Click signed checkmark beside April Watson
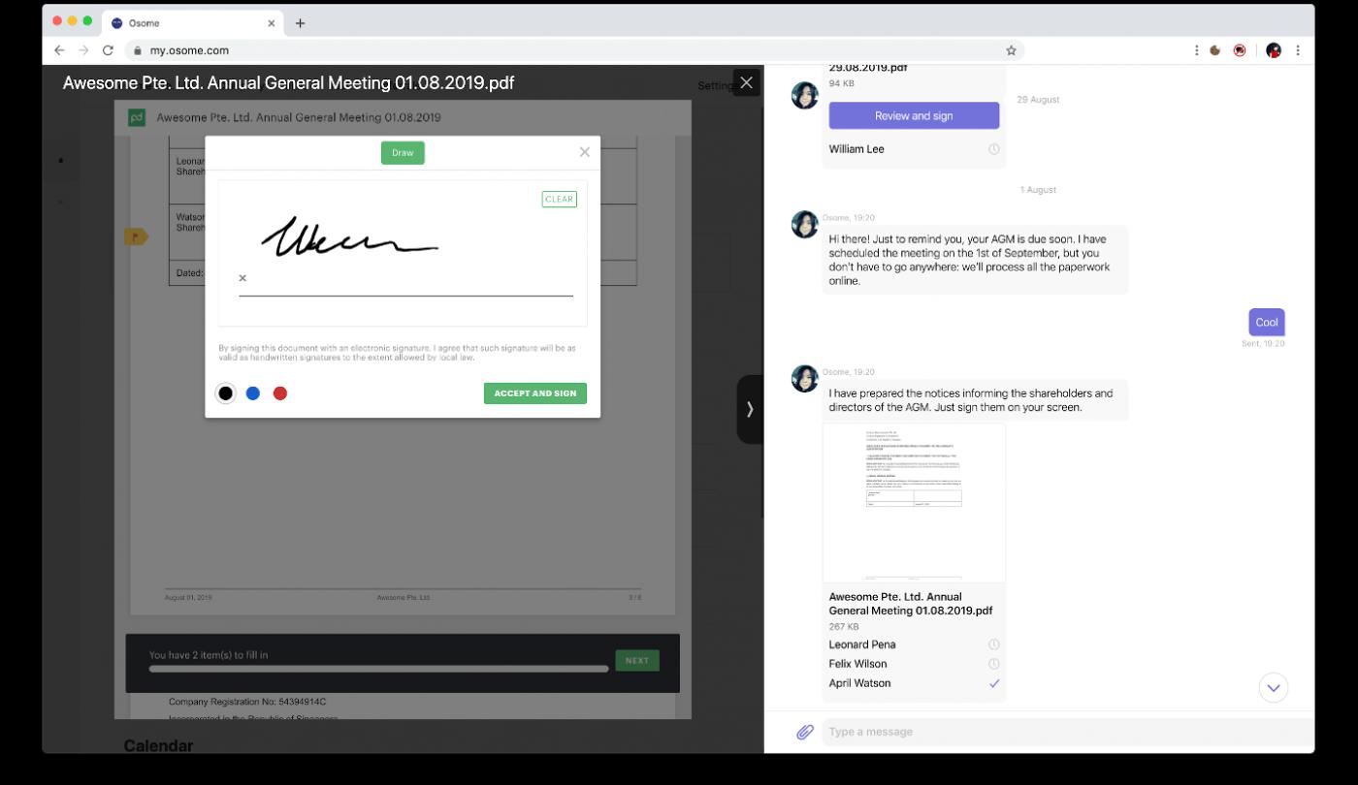 [x=994, y=683]
